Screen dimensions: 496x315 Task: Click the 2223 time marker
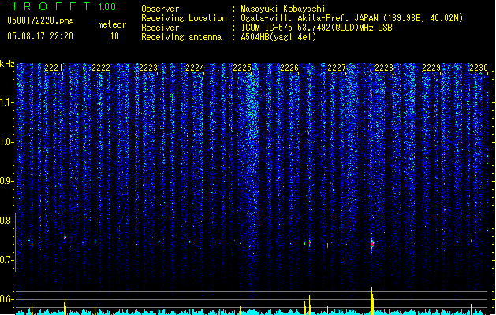pos(148,67)
